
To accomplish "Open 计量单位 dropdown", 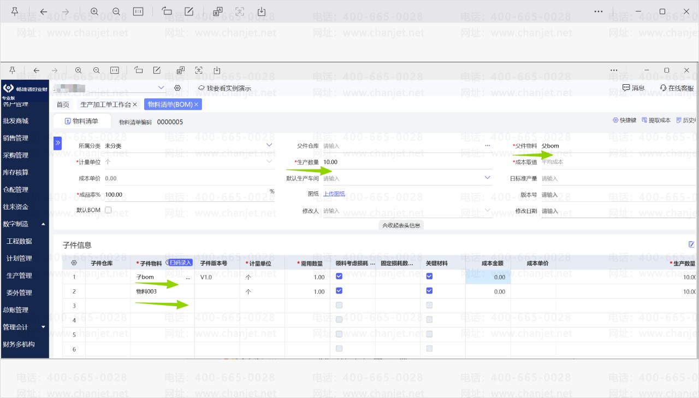I will pos(269,161).
